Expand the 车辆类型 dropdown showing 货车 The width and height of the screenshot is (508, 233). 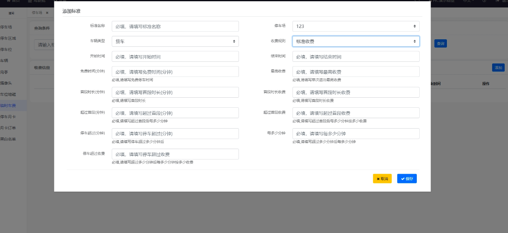[x=175, y=41]
